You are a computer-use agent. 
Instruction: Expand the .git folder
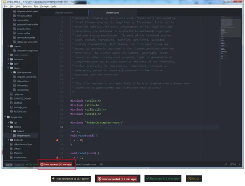click(8, 122)
